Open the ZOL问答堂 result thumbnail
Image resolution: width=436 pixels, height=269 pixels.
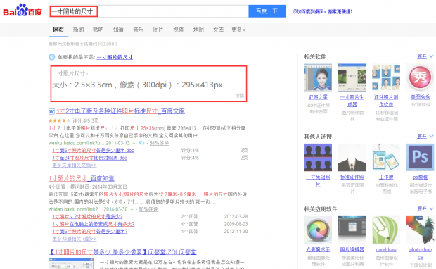click(x=71, y=263)
